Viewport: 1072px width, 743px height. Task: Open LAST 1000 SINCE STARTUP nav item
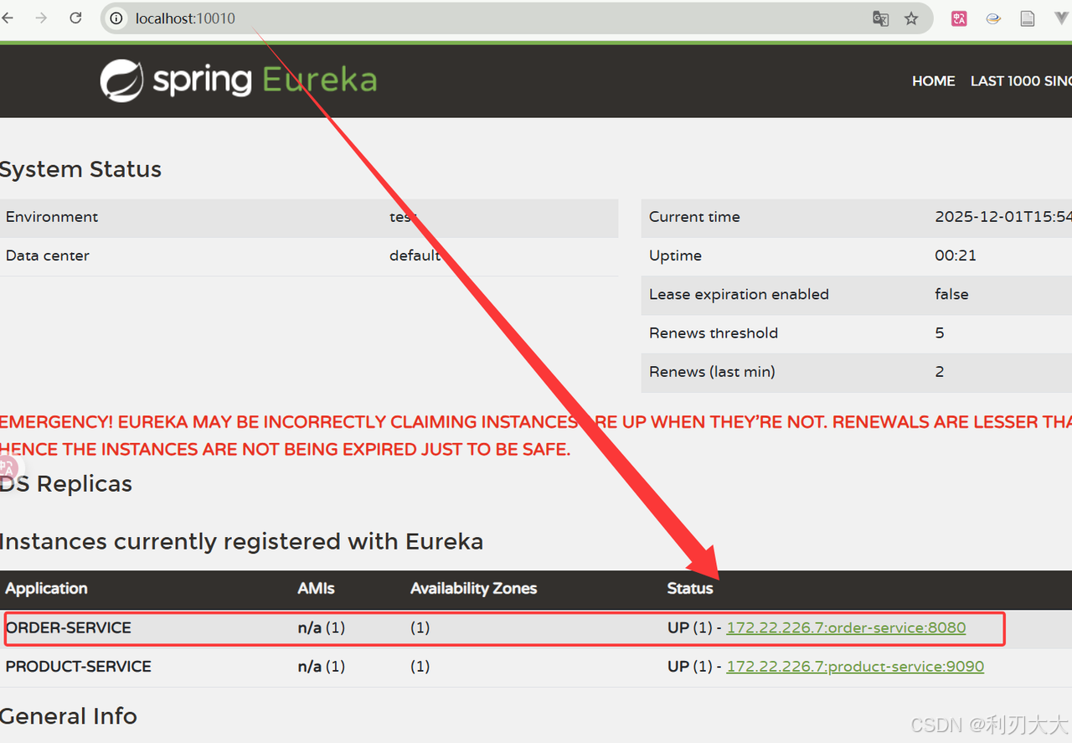pyautogui.click(x=1020, y=81)
